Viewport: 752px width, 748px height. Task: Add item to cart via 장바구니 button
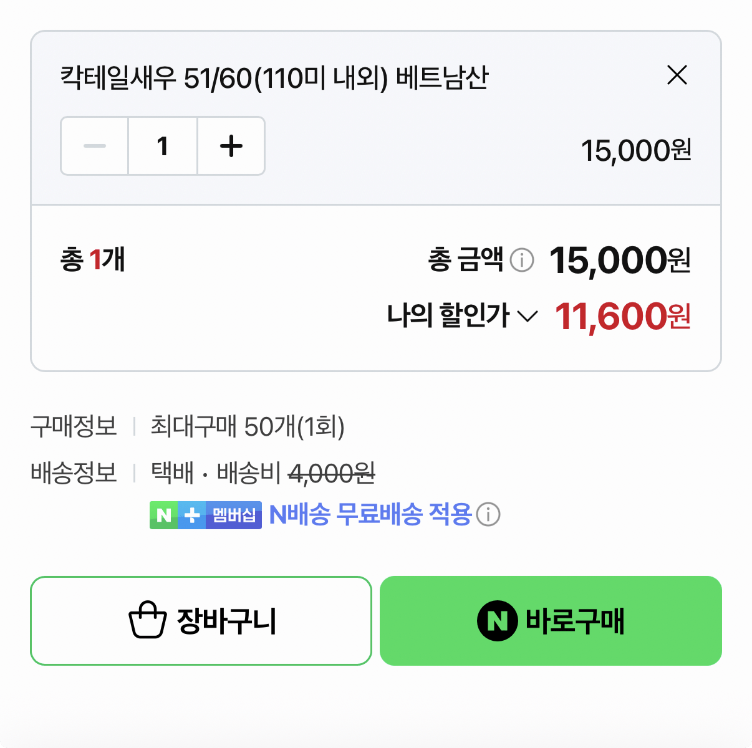tap(201, 620)
